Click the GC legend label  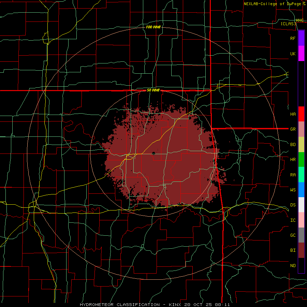[x=293, y=235]
